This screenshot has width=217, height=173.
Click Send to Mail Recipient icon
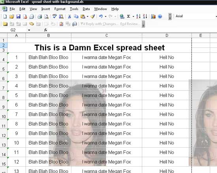tap(75, 24)
